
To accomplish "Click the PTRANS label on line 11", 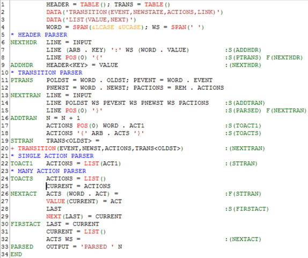I will (22, 80).
